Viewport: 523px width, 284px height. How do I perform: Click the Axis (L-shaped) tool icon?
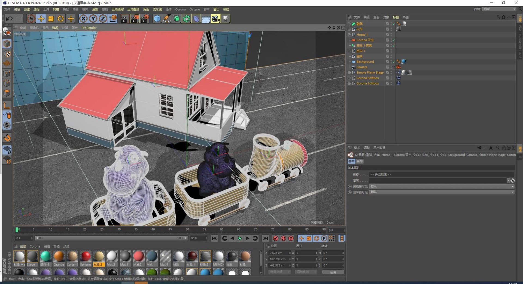tap(7, 105)
